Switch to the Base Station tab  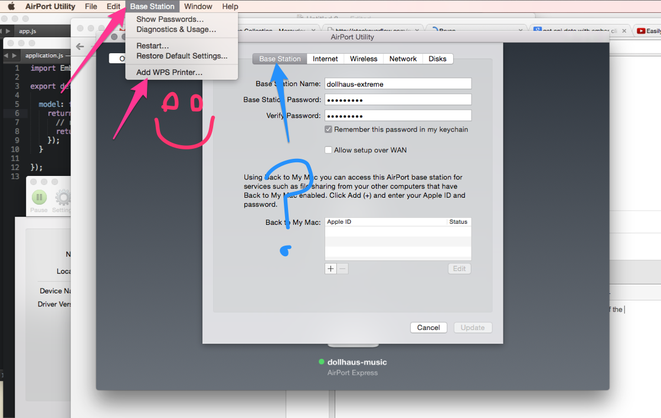[280, 58]
